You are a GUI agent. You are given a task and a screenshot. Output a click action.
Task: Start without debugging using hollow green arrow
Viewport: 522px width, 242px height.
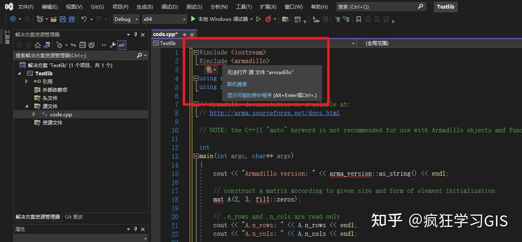pos(259,19)
